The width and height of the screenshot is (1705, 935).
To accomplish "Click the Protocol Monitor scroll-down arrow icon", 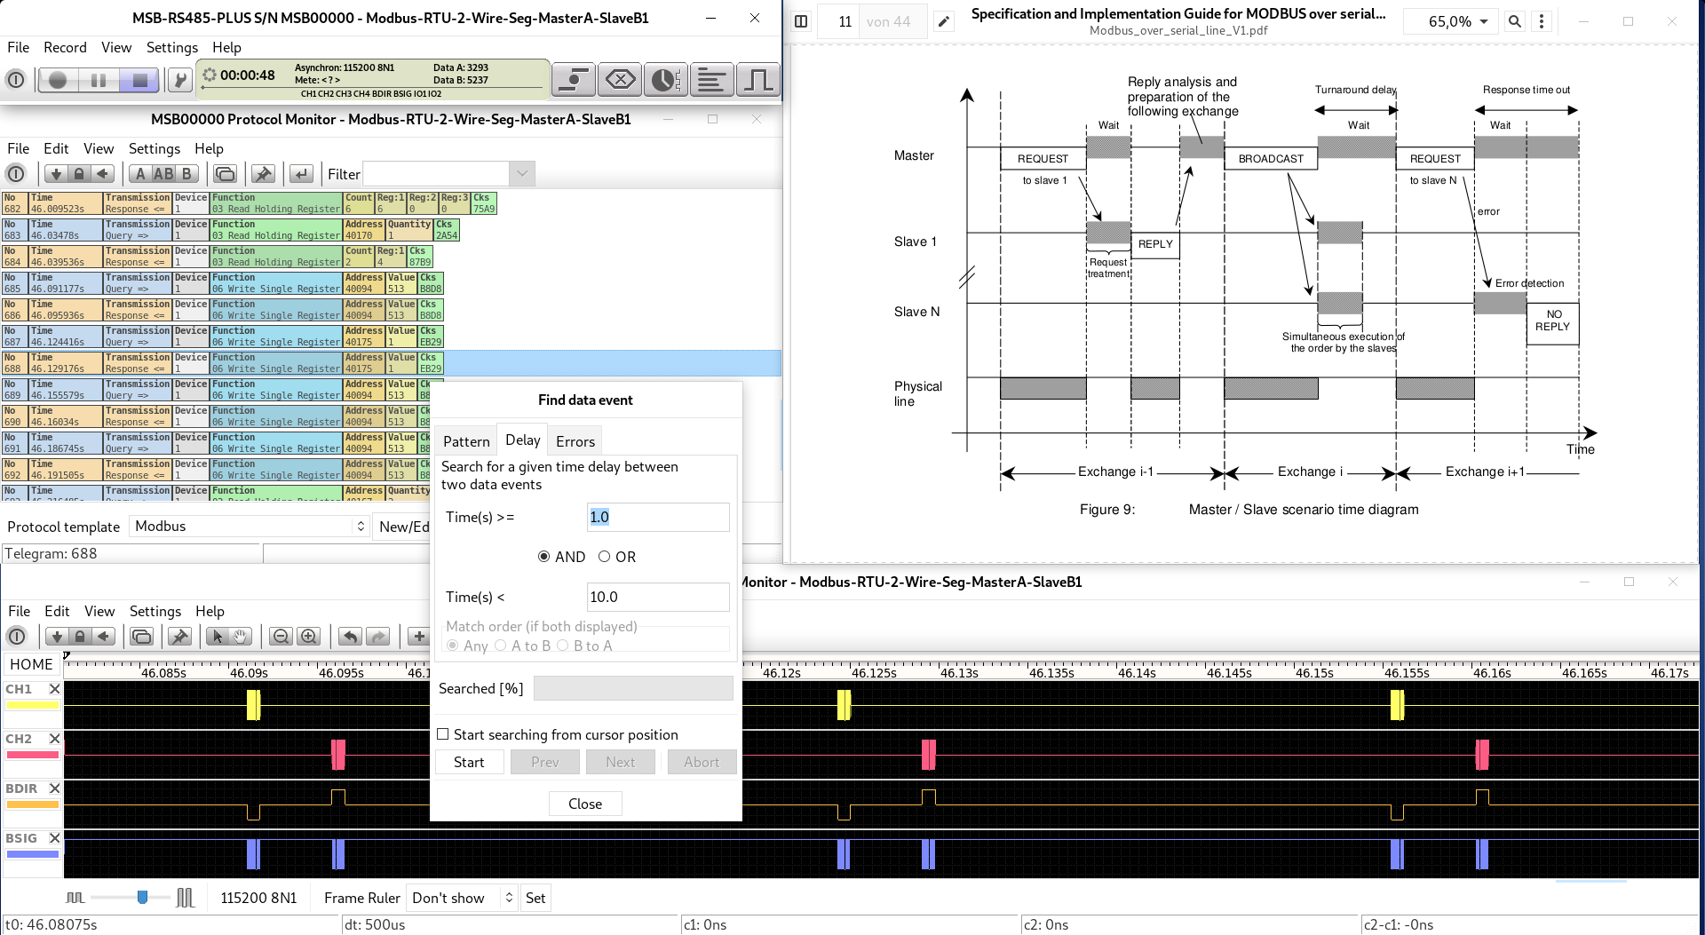I will click(x=56, y=174).
